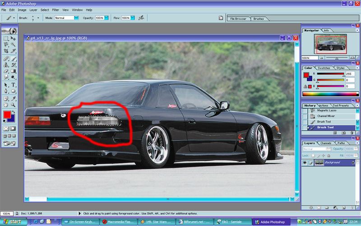The height and width of the screenshot is (226, 361).
Task: Enable the airbrush option icon
Action: (x=141, y=18)
